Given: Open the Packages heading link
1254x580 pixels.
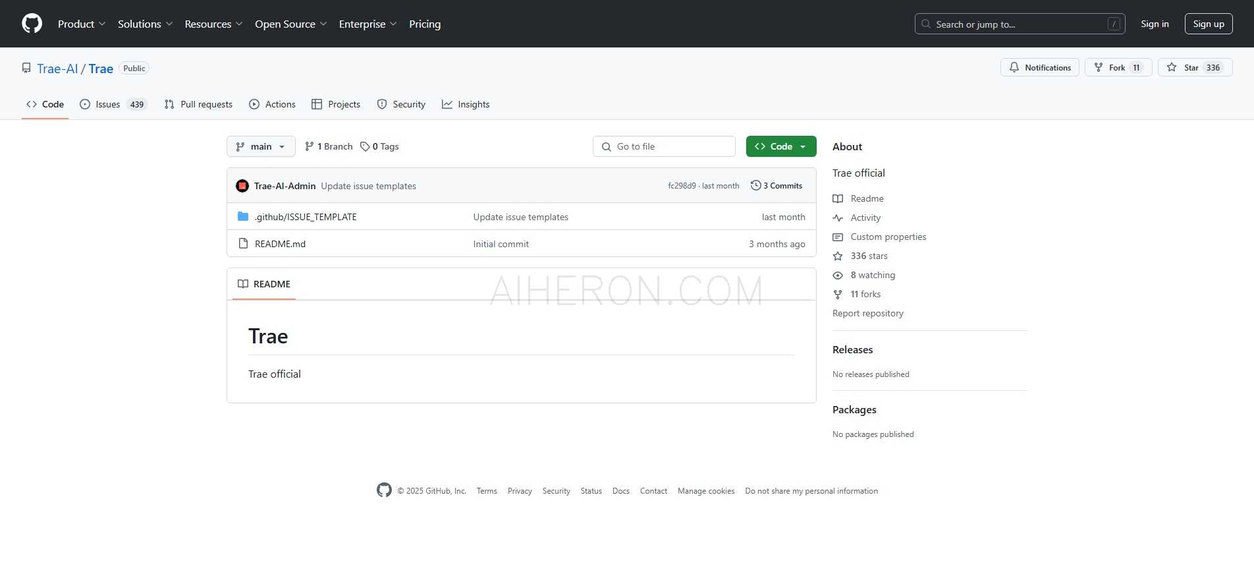Looking at the screenshot, I should [x=854, y=410].
